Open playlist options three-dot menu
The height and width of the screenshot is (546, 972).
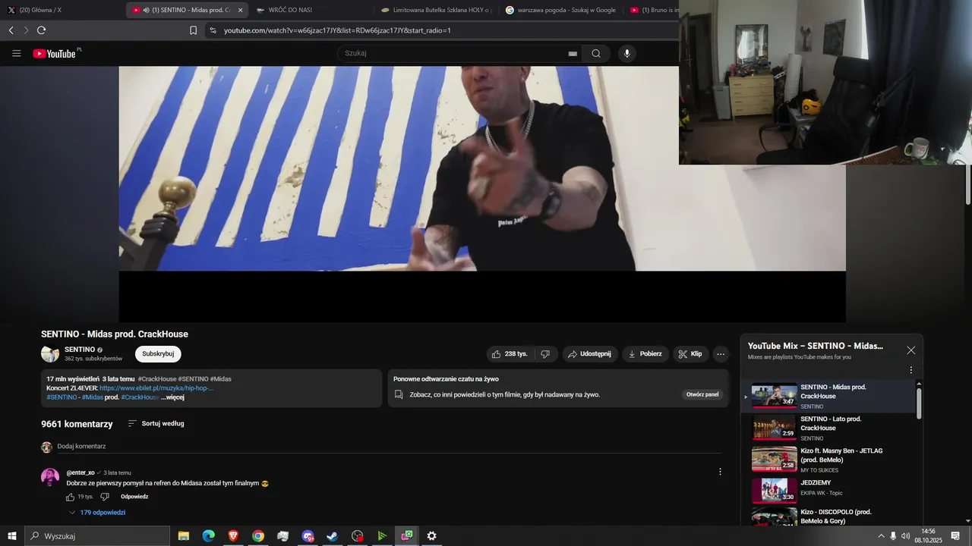911,370
